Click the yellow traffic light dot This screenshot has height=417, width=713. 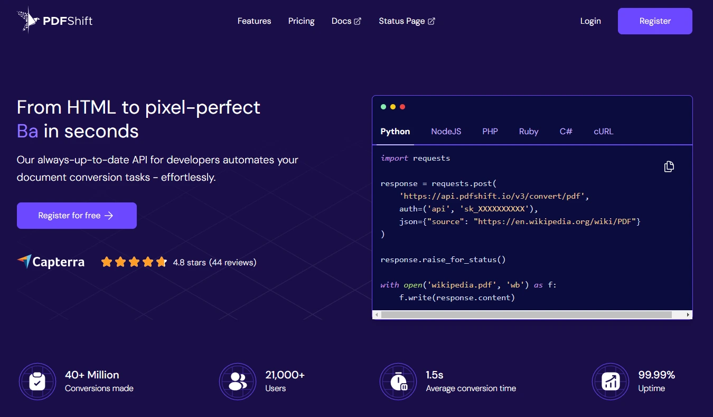coord(393,106)
